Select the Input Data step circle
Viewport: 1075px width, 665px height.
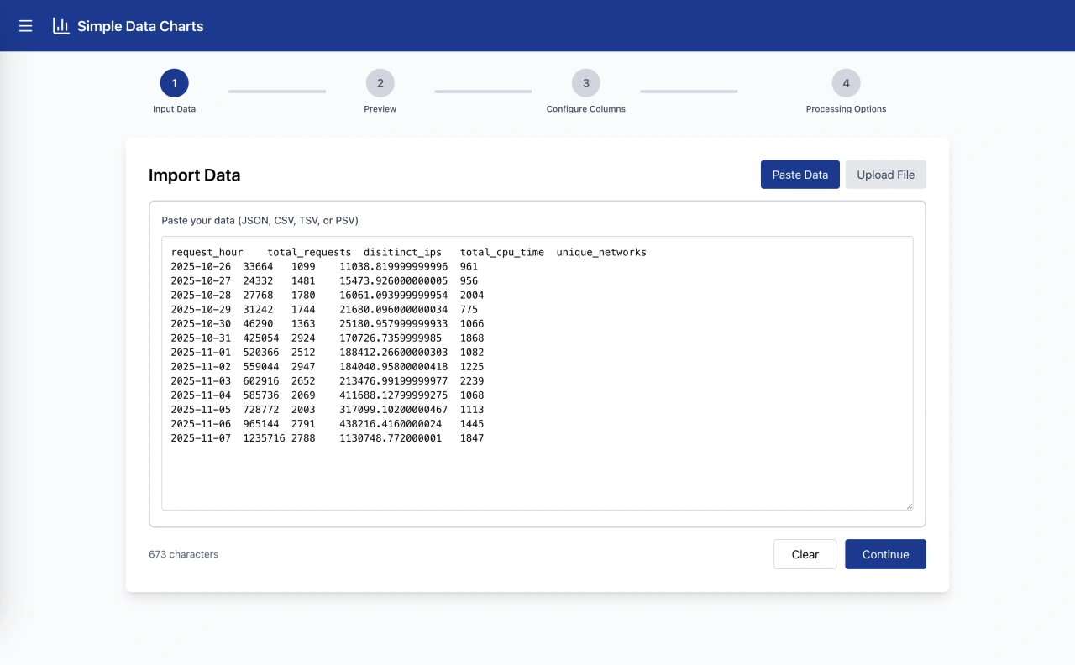174,83
